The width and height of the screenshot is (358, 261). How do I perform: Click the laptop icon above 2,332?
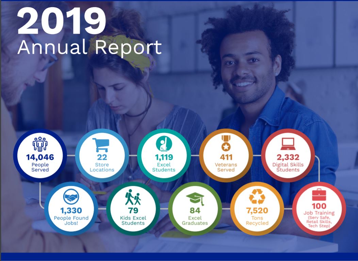[288, 144]
